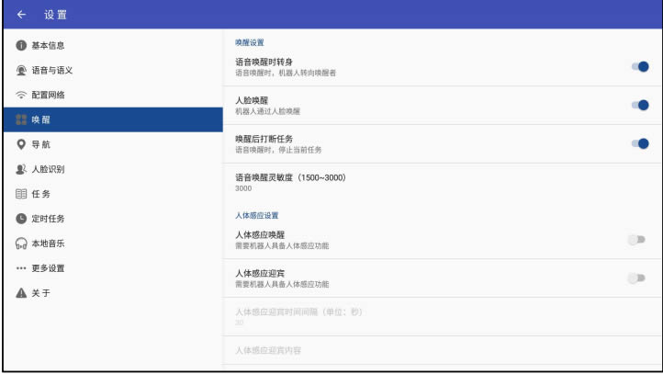Open the 语音唤醒灵敏度 setting

pyautogui.click(x=441, y=182)
